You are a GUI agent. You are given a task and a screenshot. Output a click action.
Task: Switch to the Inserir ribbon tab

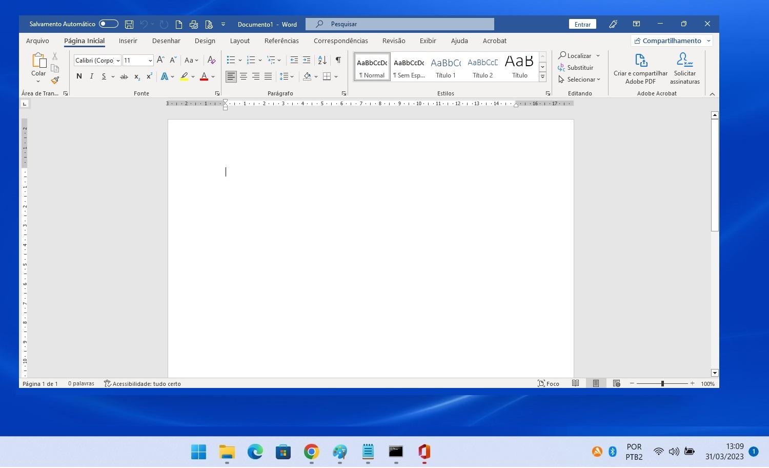coord(128,41)
